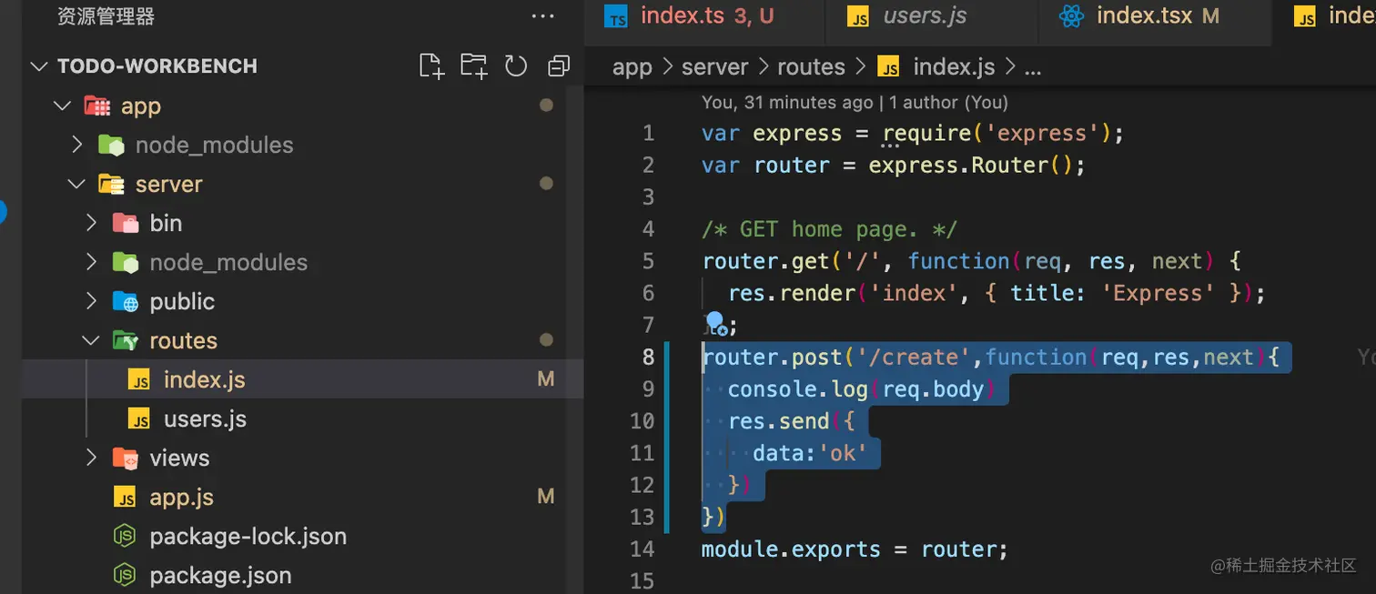This screenshot has width=1376, height=594.
Task: Click the routes folder icon
Action: point(125,340)
